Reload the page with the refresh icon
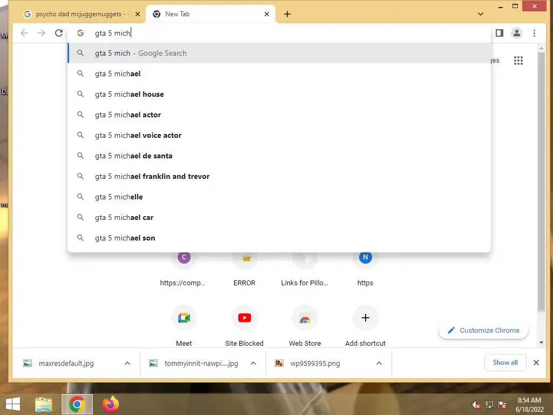This screenshot has width=553, height=415. pyautogui.click(x=59, y=33)
